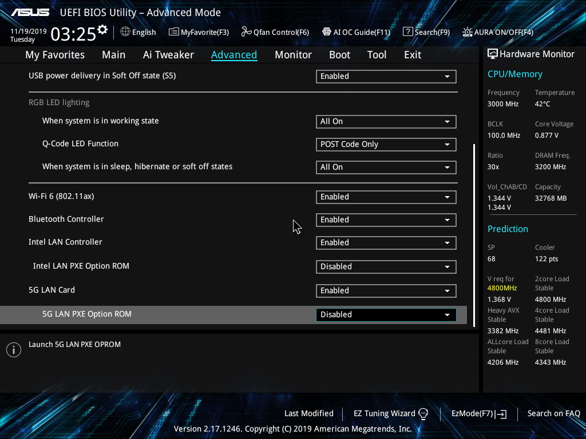Click the Prediction heading
Viewport: 586px width, 439px height.
tap(508, 229)
